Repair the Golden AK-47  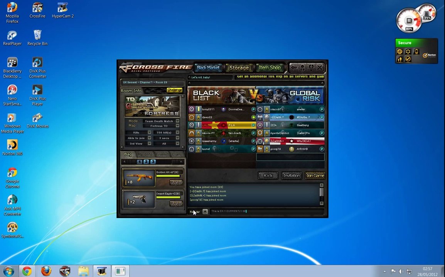tap(176, 183)
